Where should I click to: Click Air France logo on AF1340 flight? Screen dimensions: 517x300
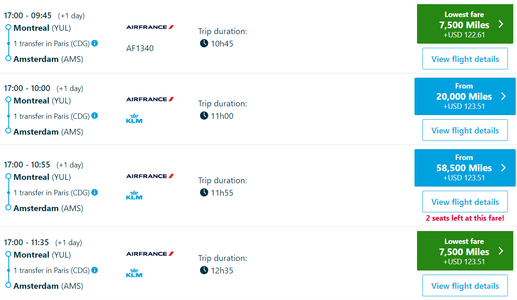(x=150, y=27)
